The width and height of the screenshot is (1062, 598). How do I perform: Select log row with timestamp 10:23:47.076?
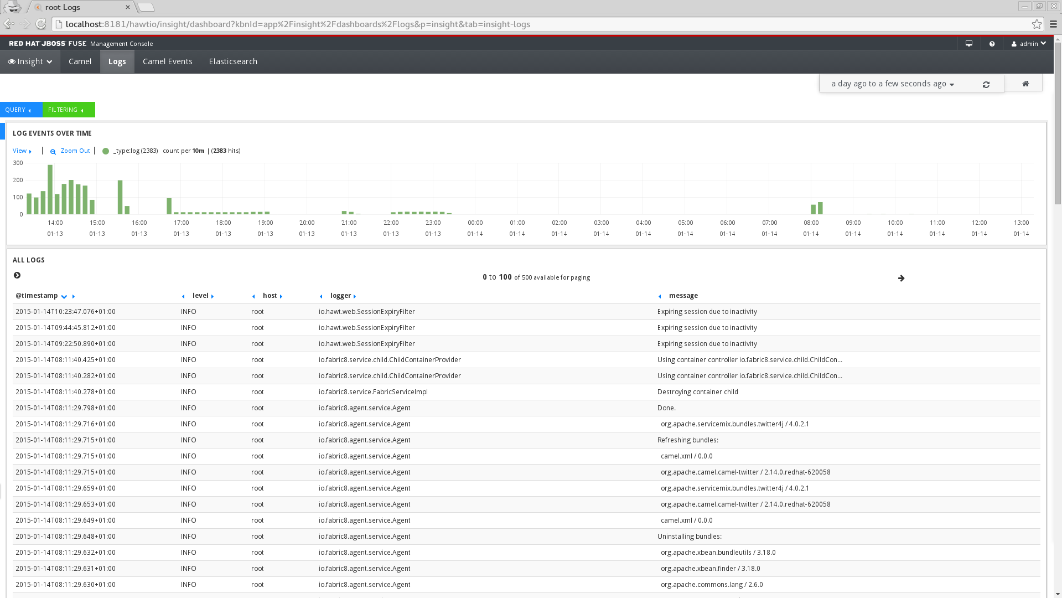(526, 312)
